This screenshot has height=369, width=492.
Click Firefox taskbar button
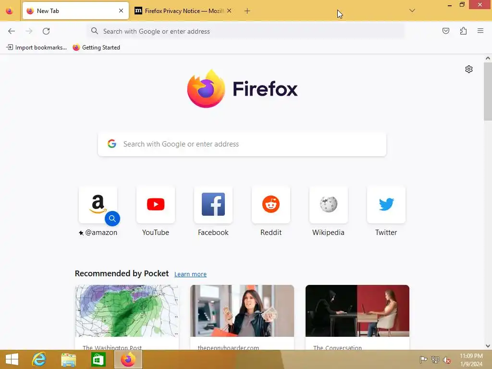pyautogui.click(x=128, y=359)
